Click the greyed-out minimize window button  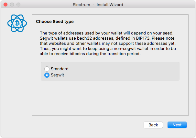(12, 5)
